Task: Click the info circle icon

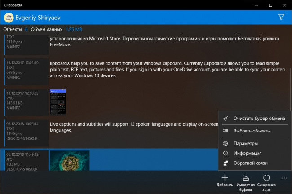Action: coord(226,153)
